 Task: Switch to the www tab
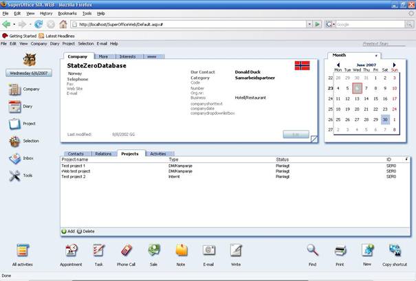click(152, 57)
